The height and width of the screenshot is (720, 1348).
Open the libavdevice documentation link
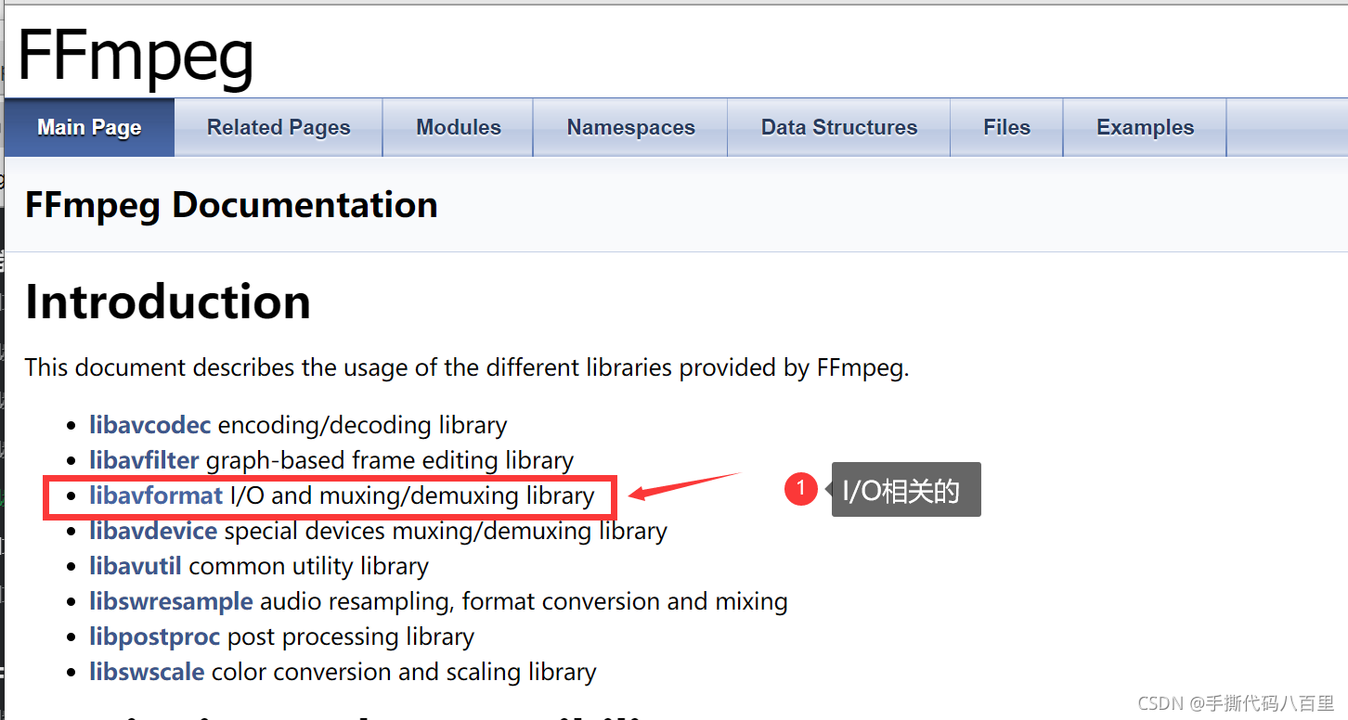click(153, 531)
